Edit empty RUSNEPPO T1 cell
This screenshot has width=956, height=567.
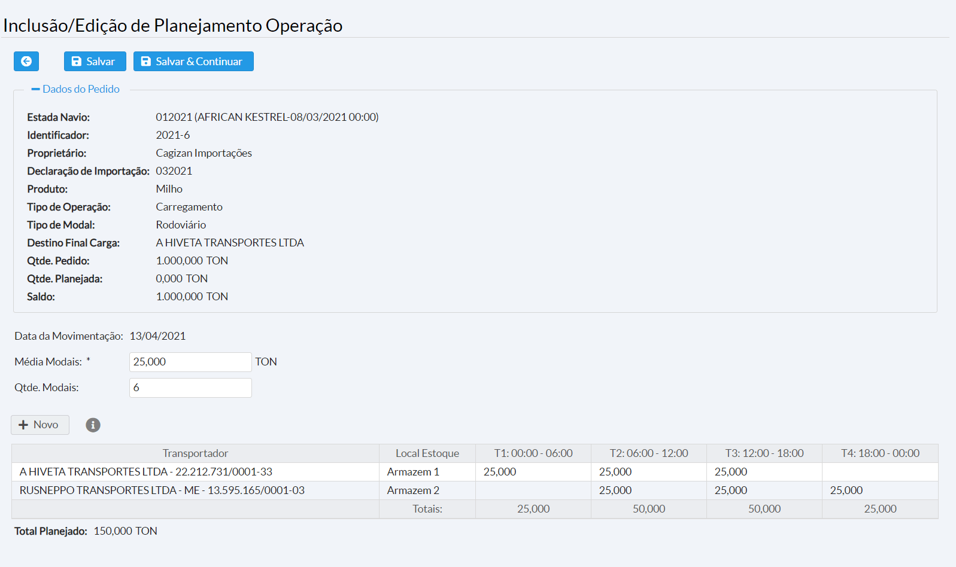pos(533,490)
